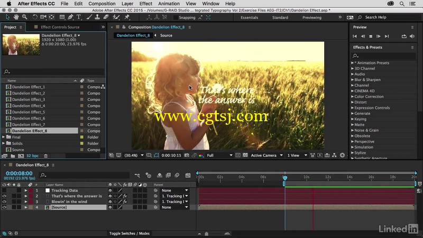Select the Hand tool
Screen dimensions: 423x238
[x=16, y=17]
